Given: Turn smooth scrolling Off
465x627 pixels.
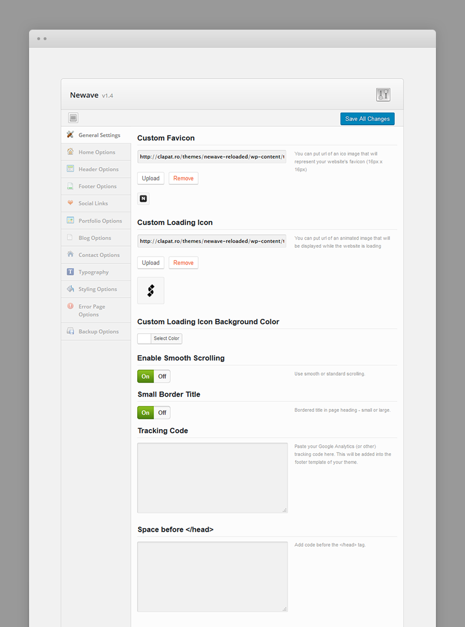Looking at the screenshot, I should click(x=162, y=376).
